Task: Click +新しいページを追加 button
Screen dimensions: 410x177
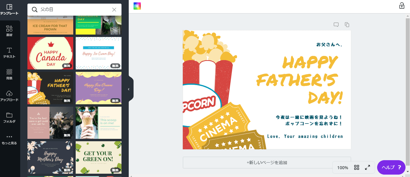Action: pos(267,163)
